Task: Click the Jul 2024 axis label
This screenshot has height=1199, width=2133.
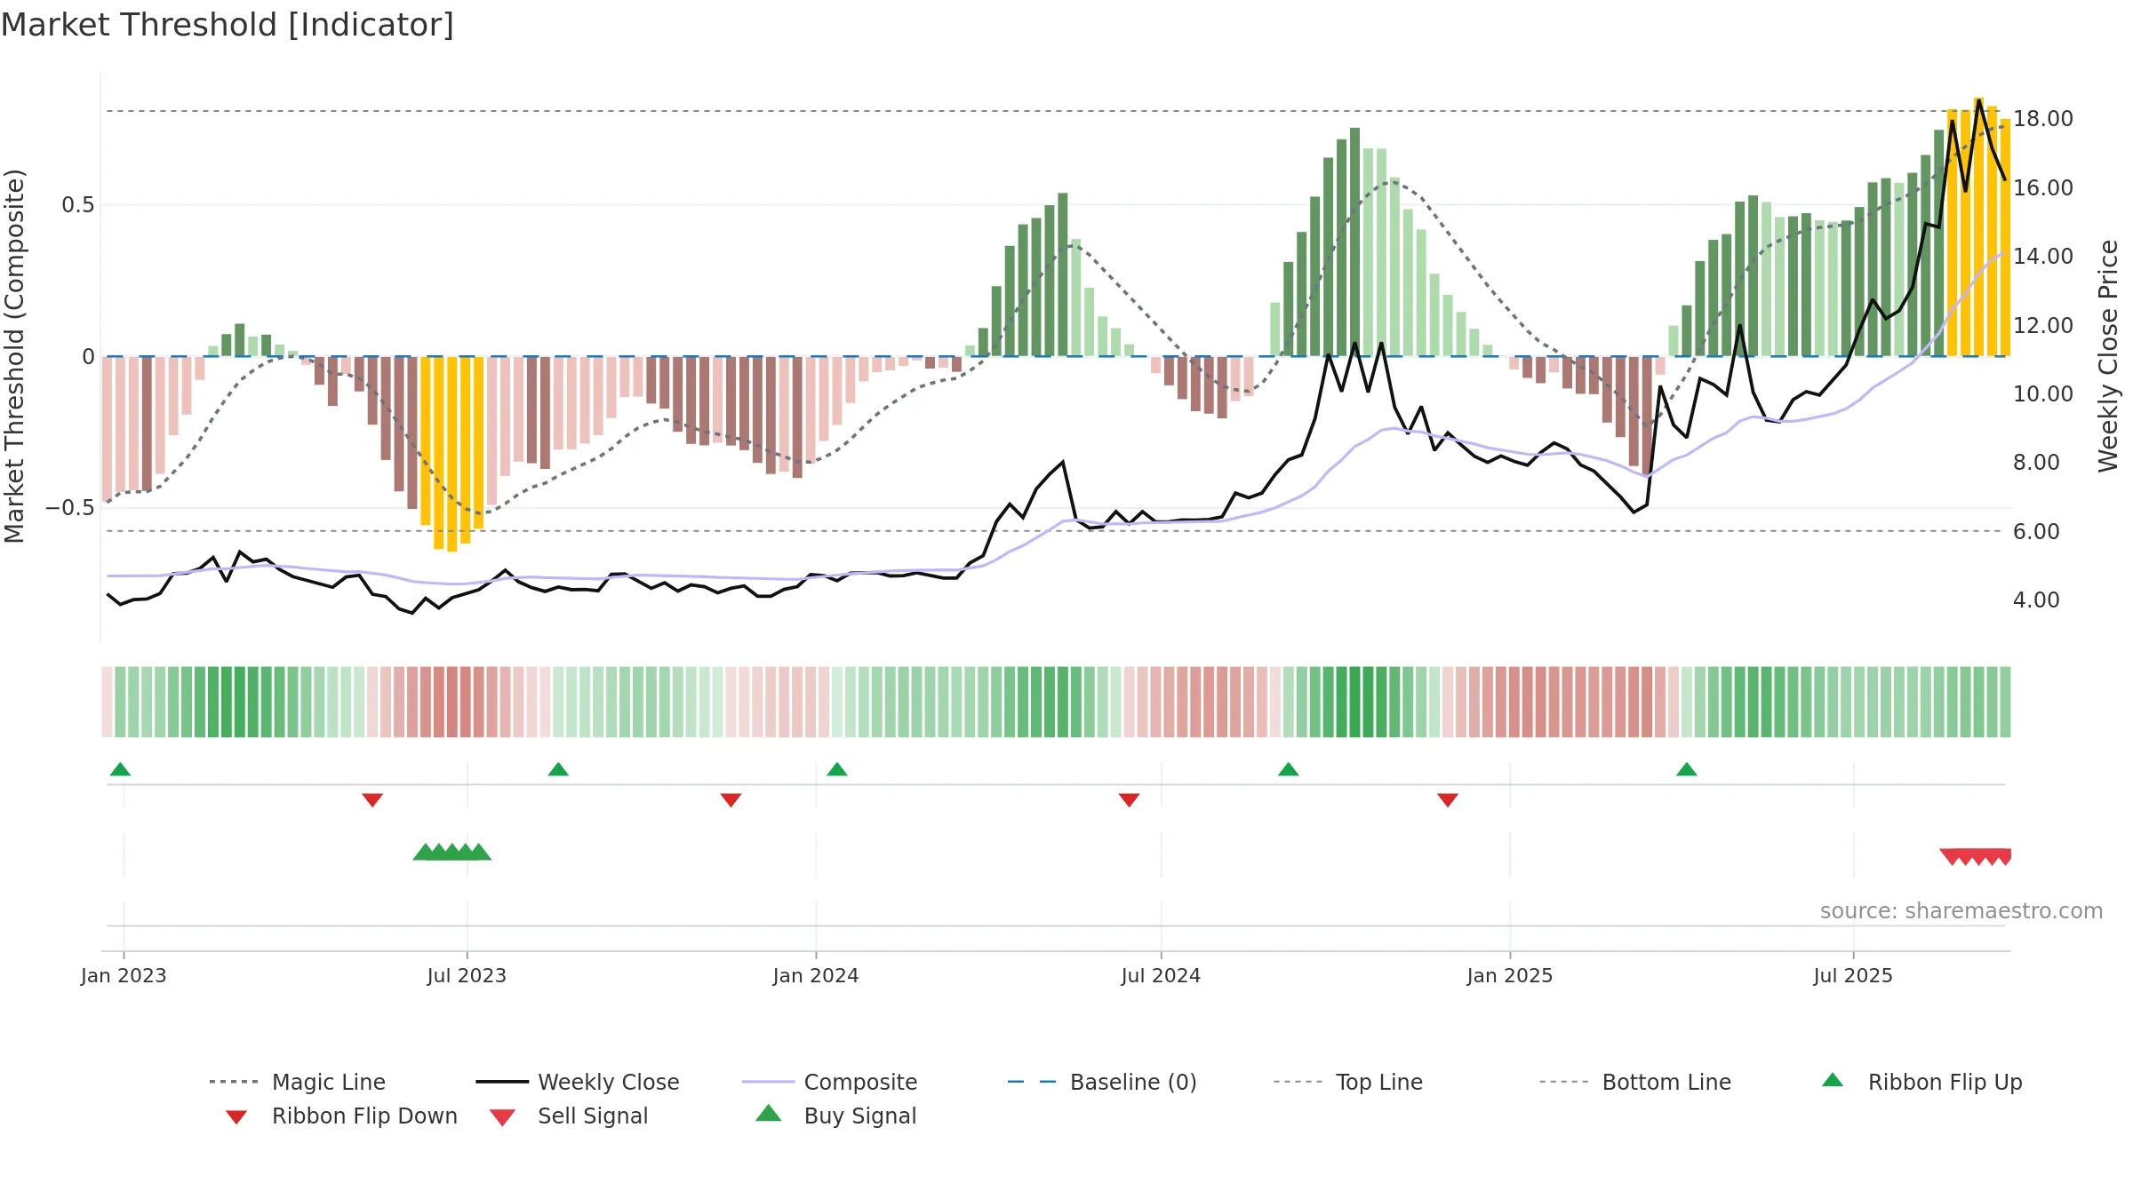Action: [x=1161, y=975]
